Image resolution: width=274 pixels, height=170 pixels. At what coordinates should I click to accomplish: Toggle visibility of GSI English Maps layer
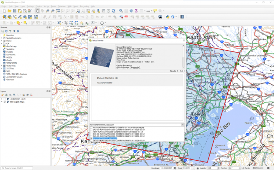5,102
